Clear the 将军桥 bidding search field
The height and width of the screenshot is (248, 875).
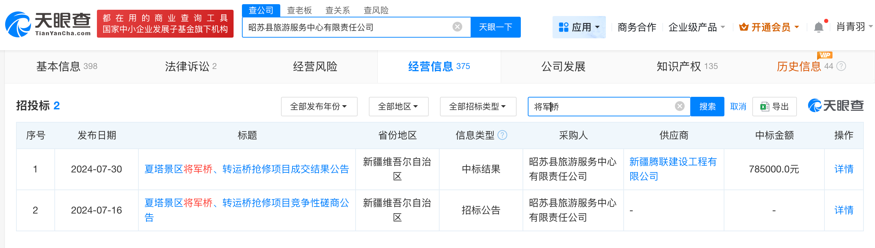(679, 106)
